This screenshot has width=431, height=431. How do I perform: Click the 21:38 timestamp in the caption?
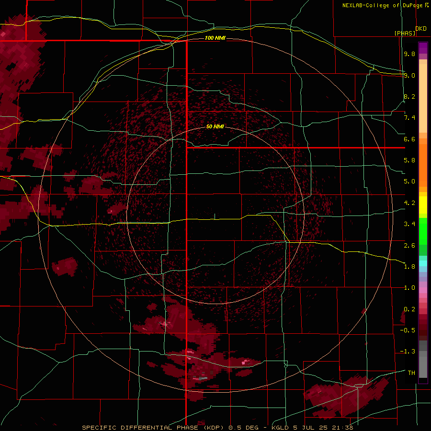click(343, 428)
